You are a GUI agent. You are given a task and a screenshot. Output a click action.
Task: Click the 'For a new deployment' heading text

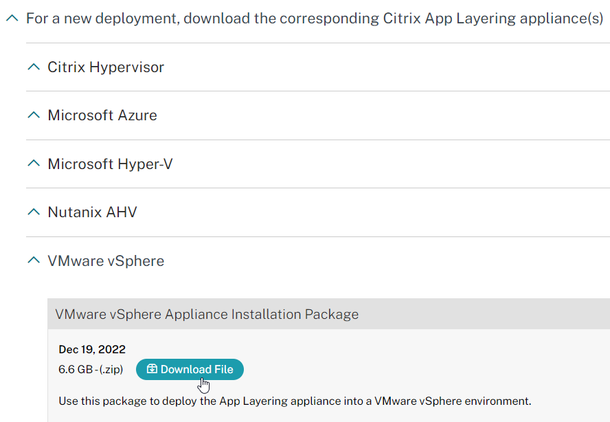(315, 19)
